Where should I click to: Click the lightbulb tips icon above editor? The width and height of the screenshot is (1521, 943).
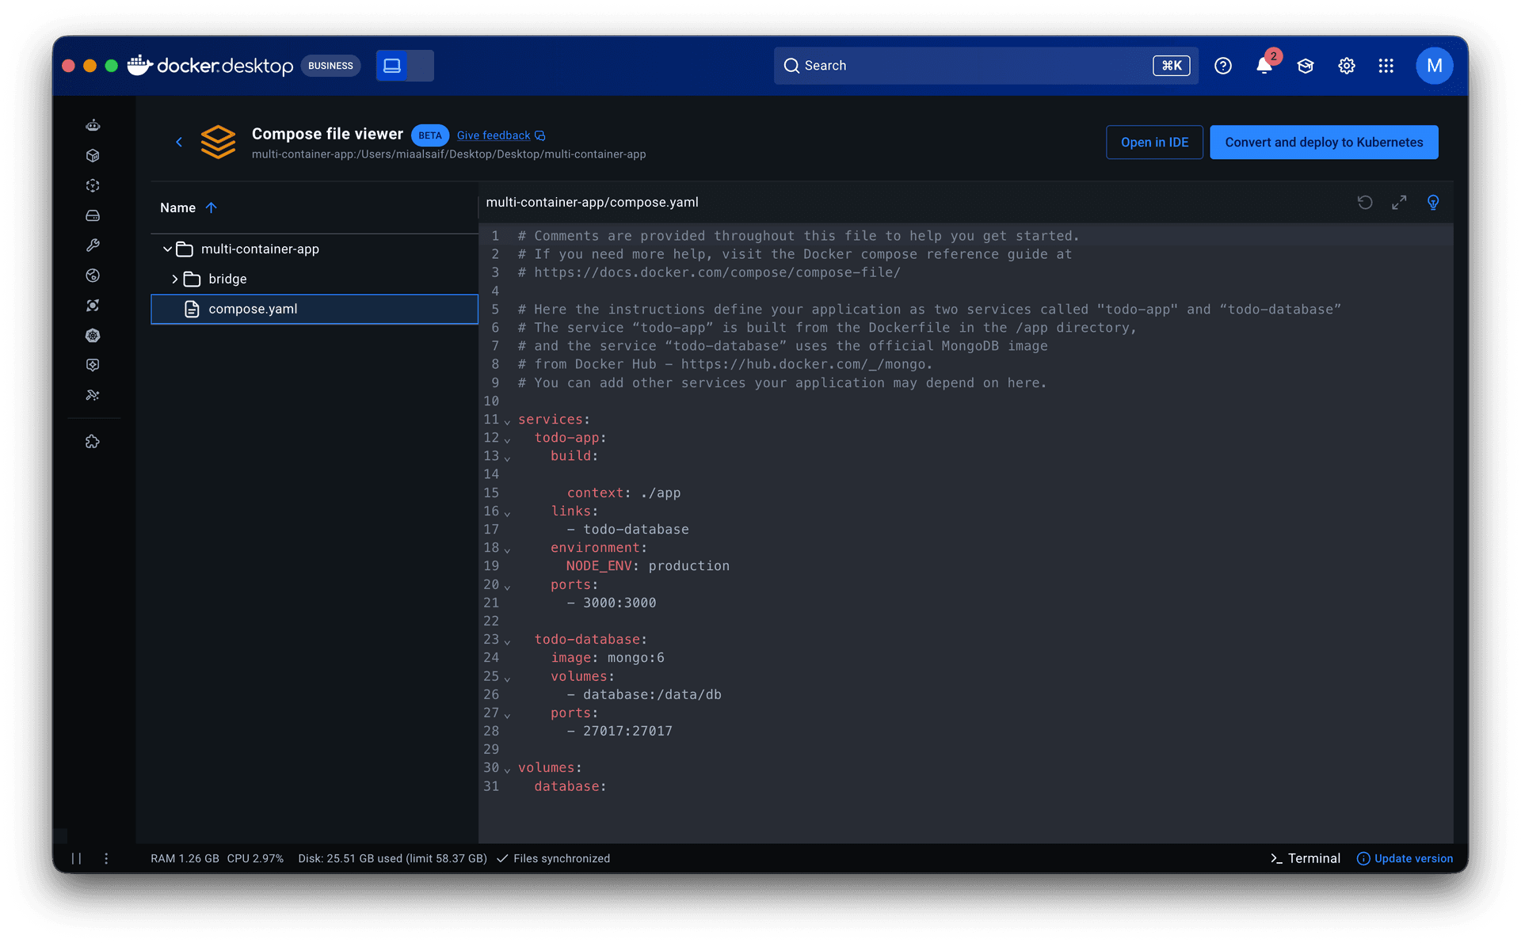click(x=1432, y=203)
